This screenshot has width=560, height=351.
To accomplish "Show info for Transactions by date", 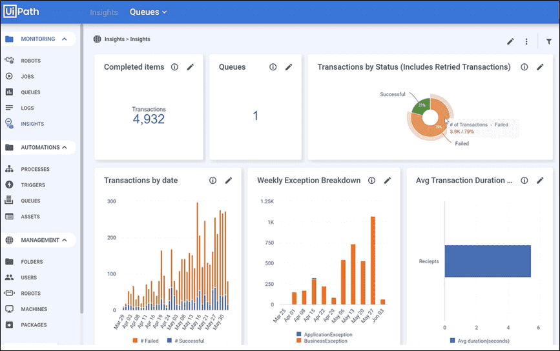I will pyautogui.click(x=213, y=180).
